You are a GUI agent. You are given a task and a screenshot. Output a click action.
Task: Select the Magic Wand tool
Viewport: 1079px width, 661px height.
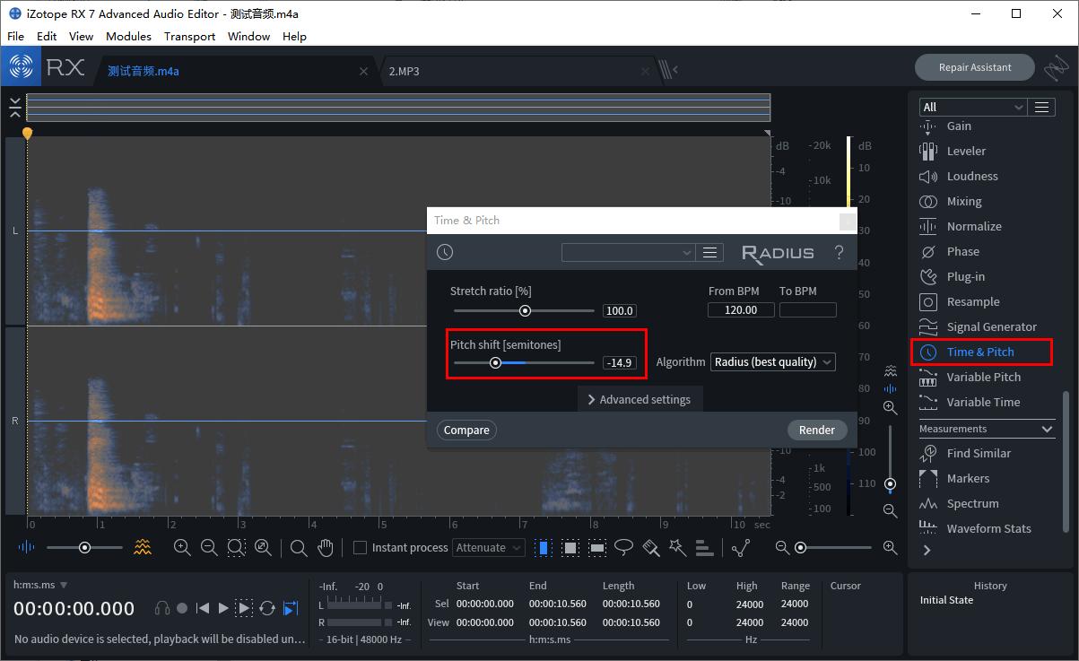tap(678, 547)
